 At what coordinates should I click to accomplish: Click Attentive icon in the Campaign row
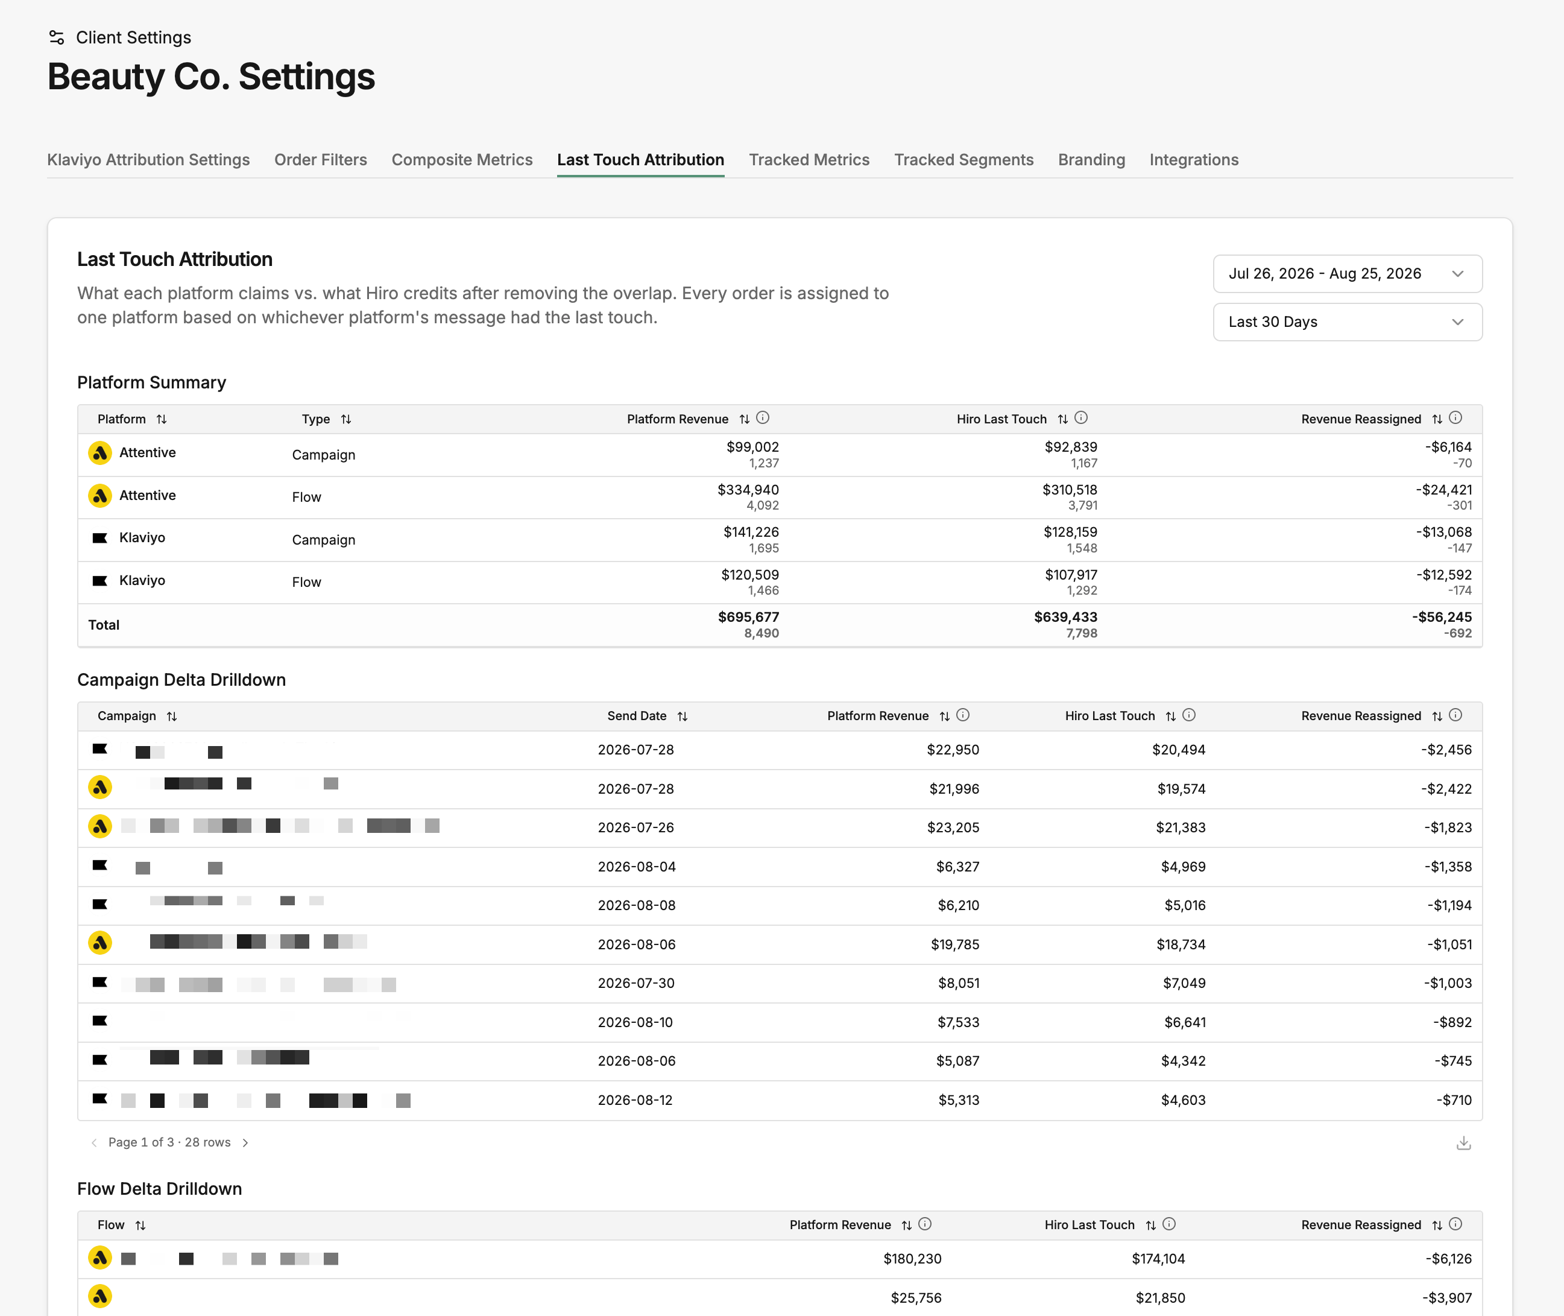100,453
